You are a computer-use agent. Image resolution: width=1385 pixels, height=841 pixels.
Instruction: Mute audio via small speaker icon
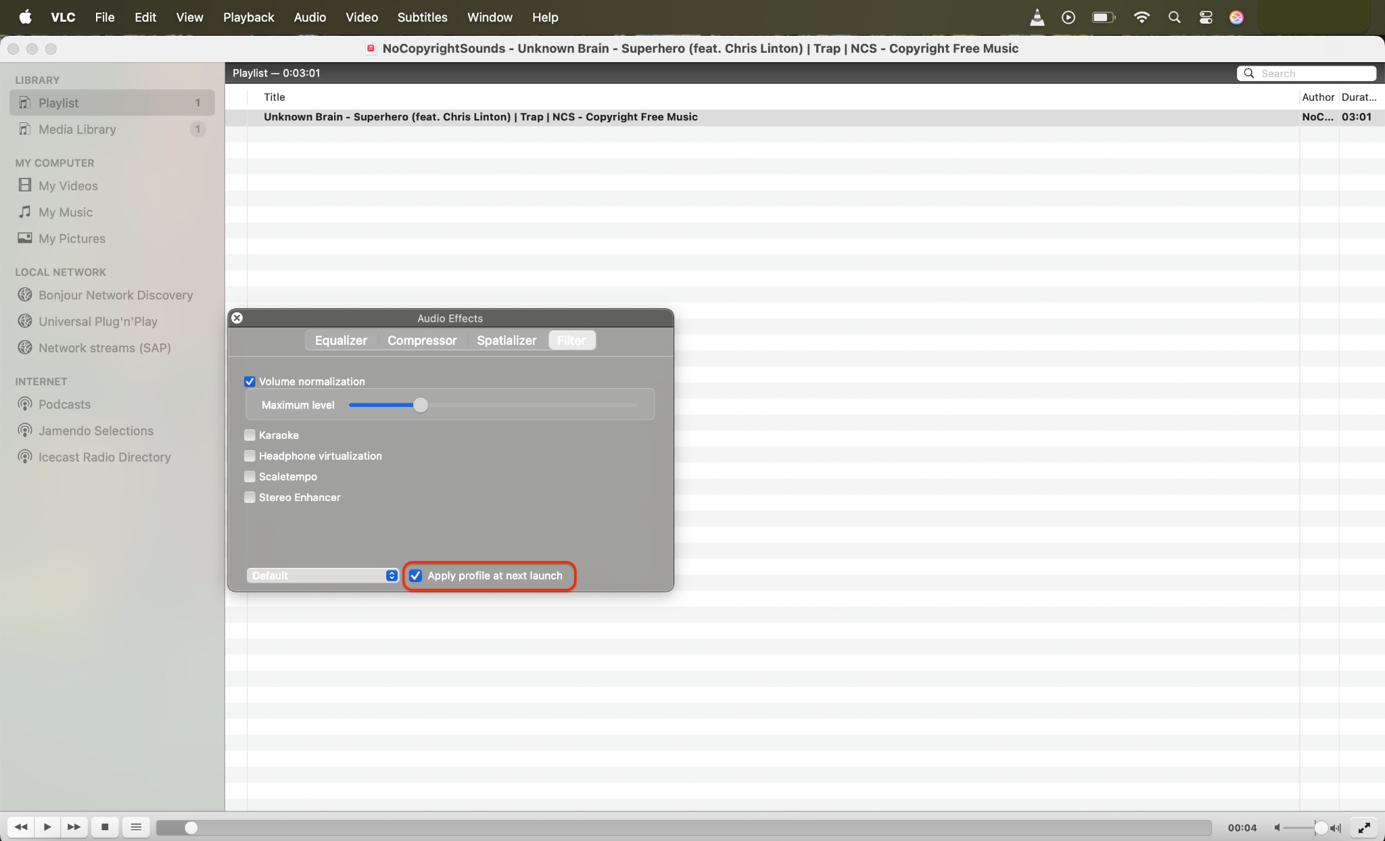click(x=1277, y=827)
